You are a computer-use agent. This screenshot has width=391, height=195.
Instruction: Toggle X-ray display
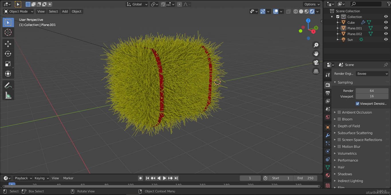pos(288,11)
